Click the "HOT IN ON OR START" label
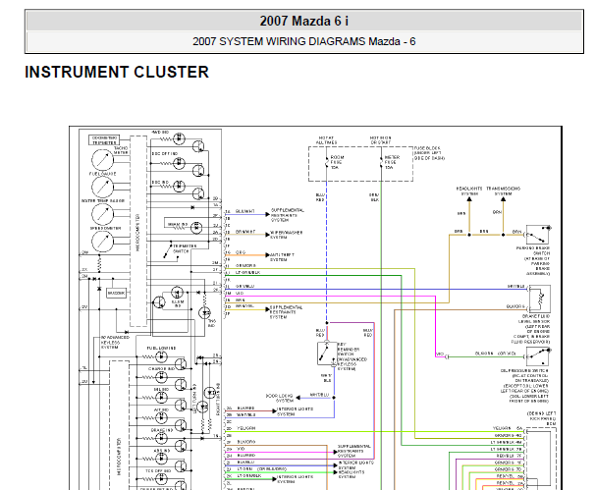The image size is (595, 490). tap(381, 140)
